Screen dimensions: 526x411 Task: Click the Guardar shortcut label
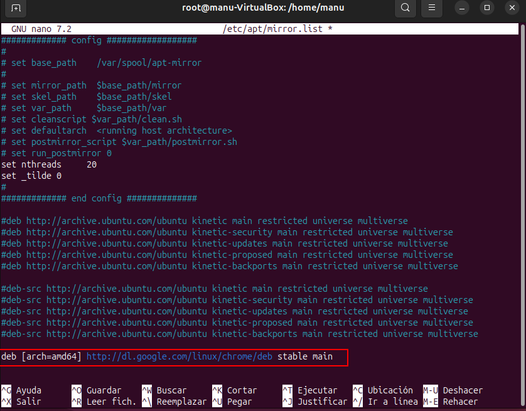click(x=104, y=390)
